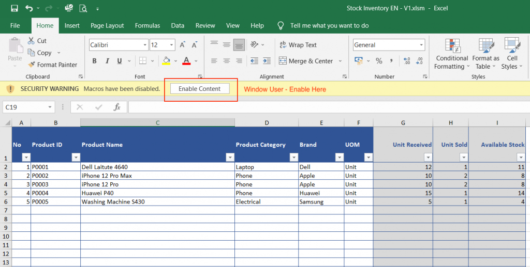The image size is (530, 267).
Task: Increase decimal places
Action: [x=407, y=61]
